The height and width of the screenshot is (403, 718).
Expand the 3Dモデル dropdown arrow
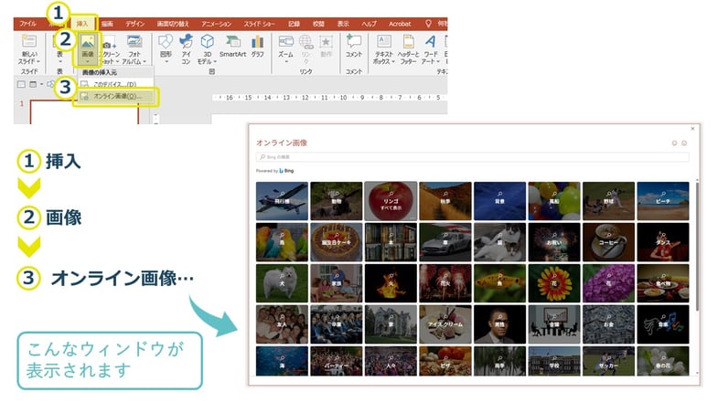pos(215,61)
